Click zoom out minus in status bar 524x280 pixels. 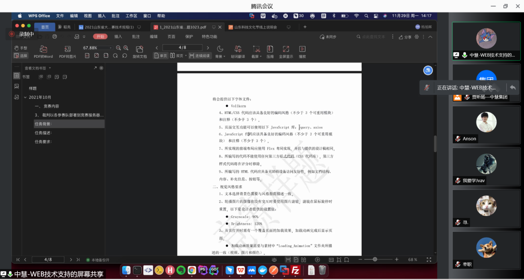360,260
